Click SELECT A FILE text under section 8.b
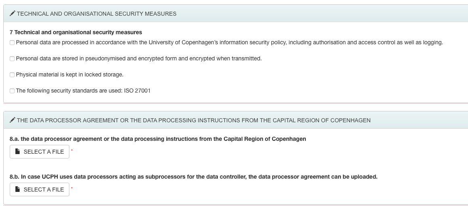Viewport: 468px width, 210px height. pos(44,189)
